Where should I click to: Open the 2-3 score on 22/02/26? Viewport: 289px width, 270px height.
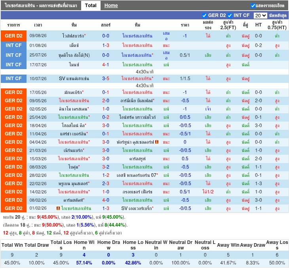pos(106,184)
